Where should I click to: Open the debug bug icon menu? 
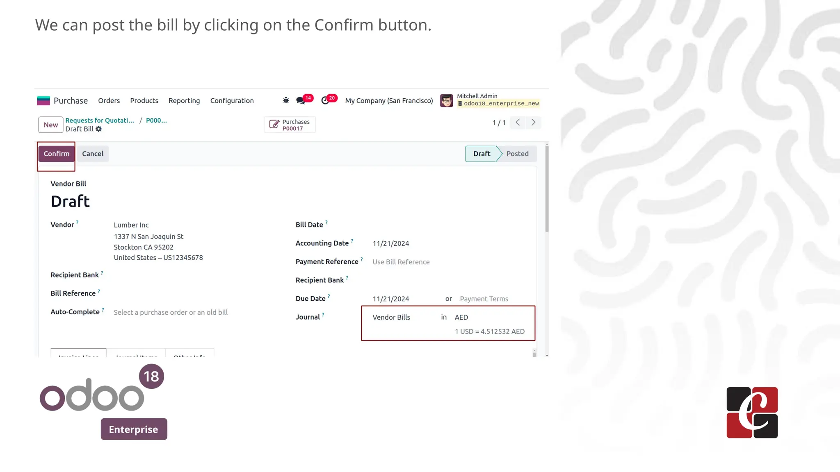(286, 100)
